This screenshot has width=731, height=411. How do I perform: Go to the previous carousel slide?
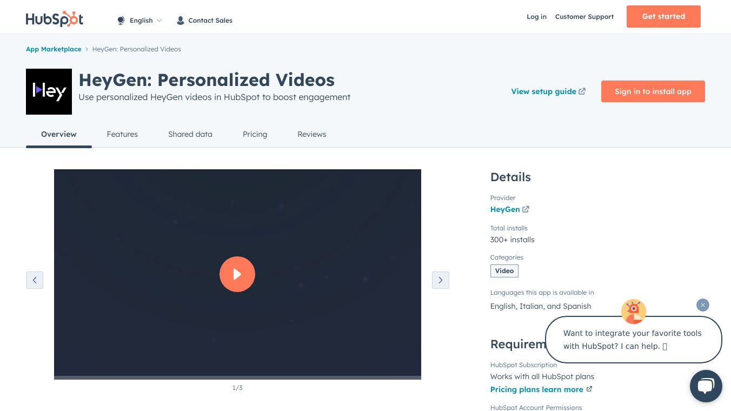35,280
